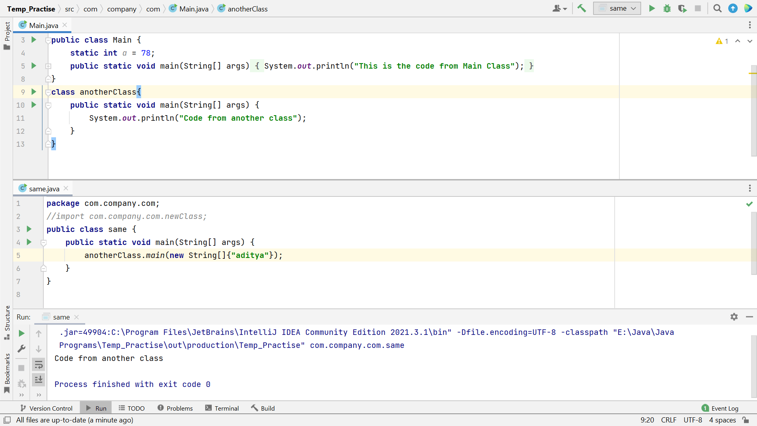Open Search Everywhere magnifier icon
The image size is (757, 426).
click(717, 8)
